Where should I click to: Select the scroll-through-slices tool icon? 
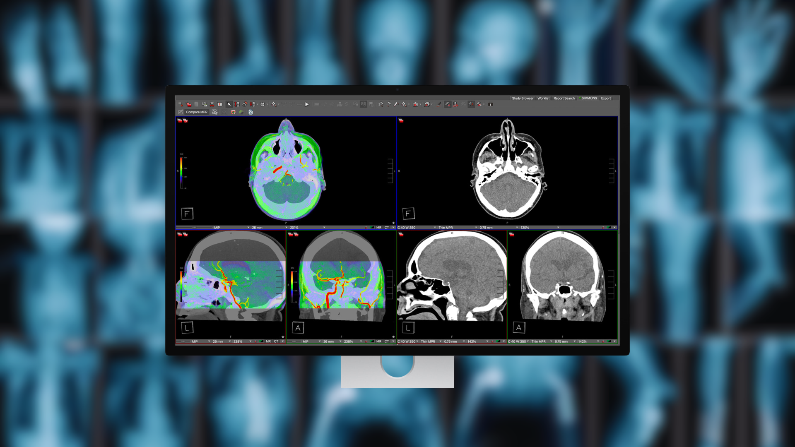(x=237, y=104)
